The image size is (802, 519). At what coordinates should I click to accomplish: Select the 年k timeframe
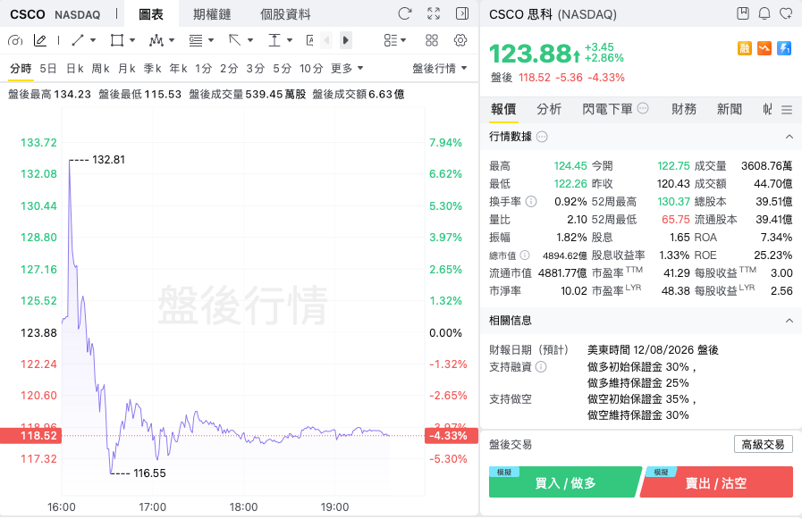[x=179, y=69]
